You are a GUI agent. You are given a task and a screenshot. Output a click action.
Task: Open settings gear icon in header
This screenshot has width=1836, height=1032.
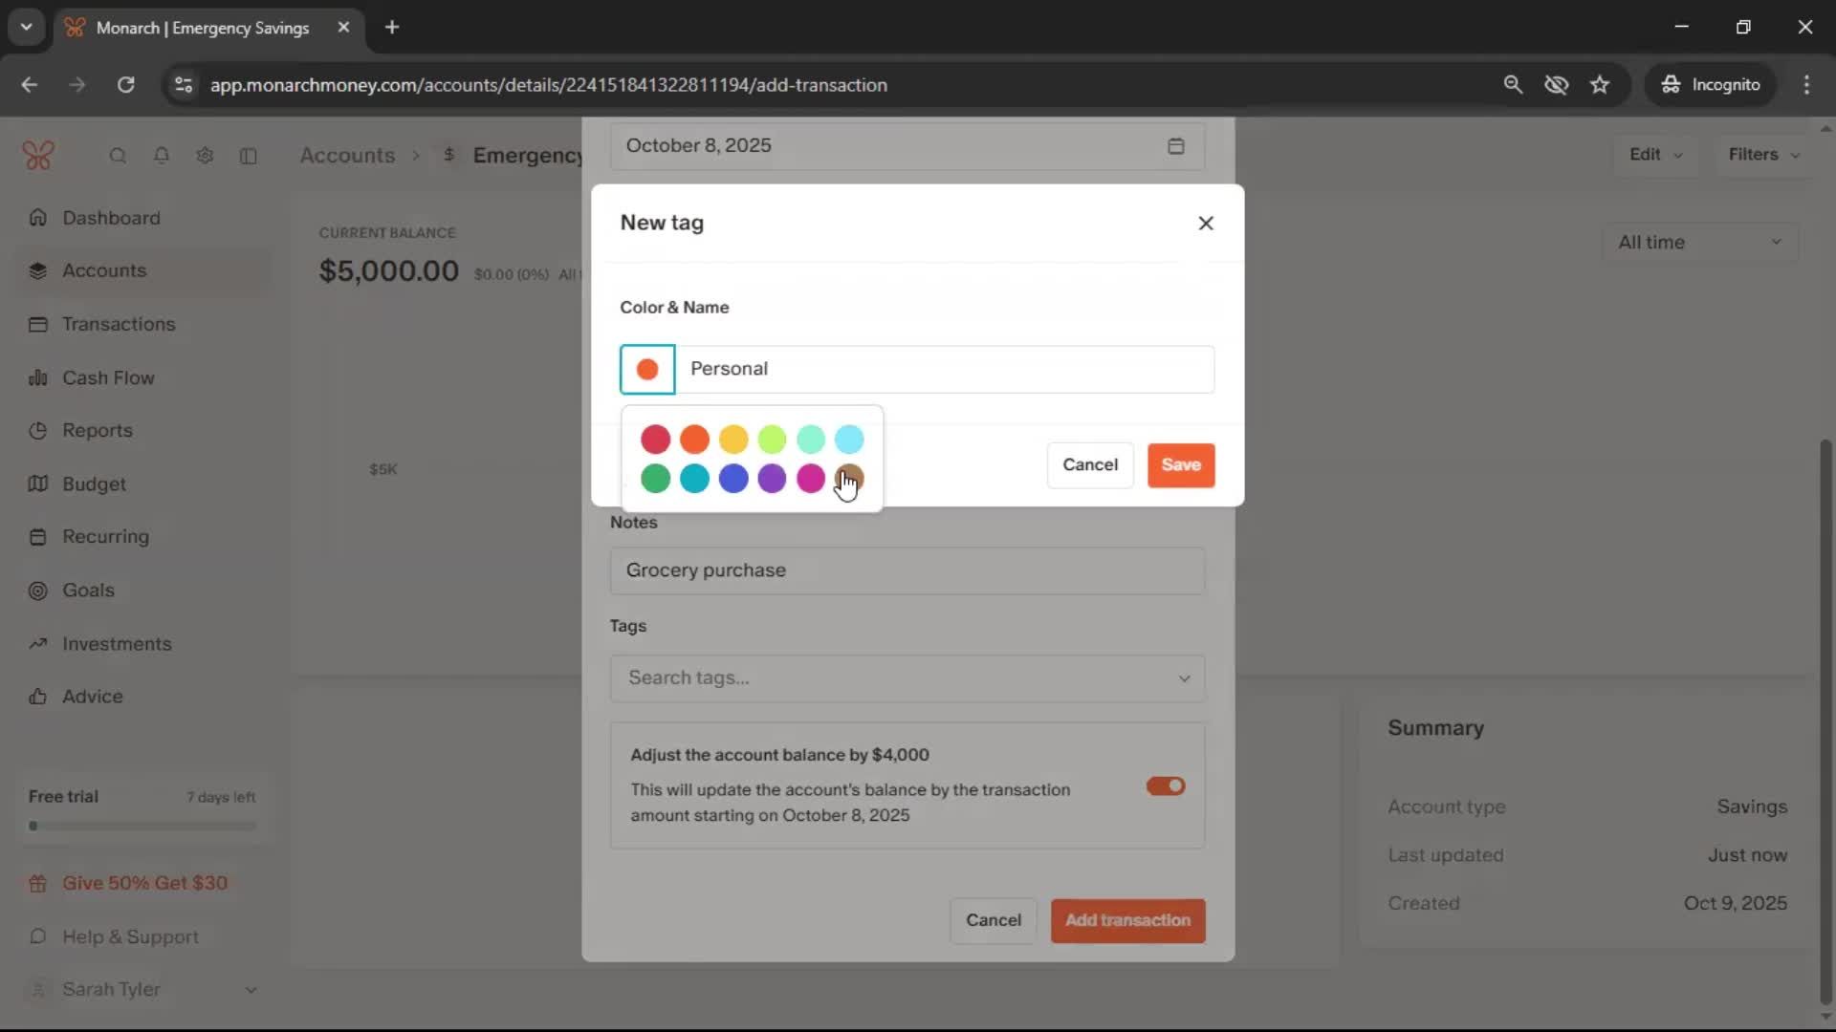coord(205,156)
